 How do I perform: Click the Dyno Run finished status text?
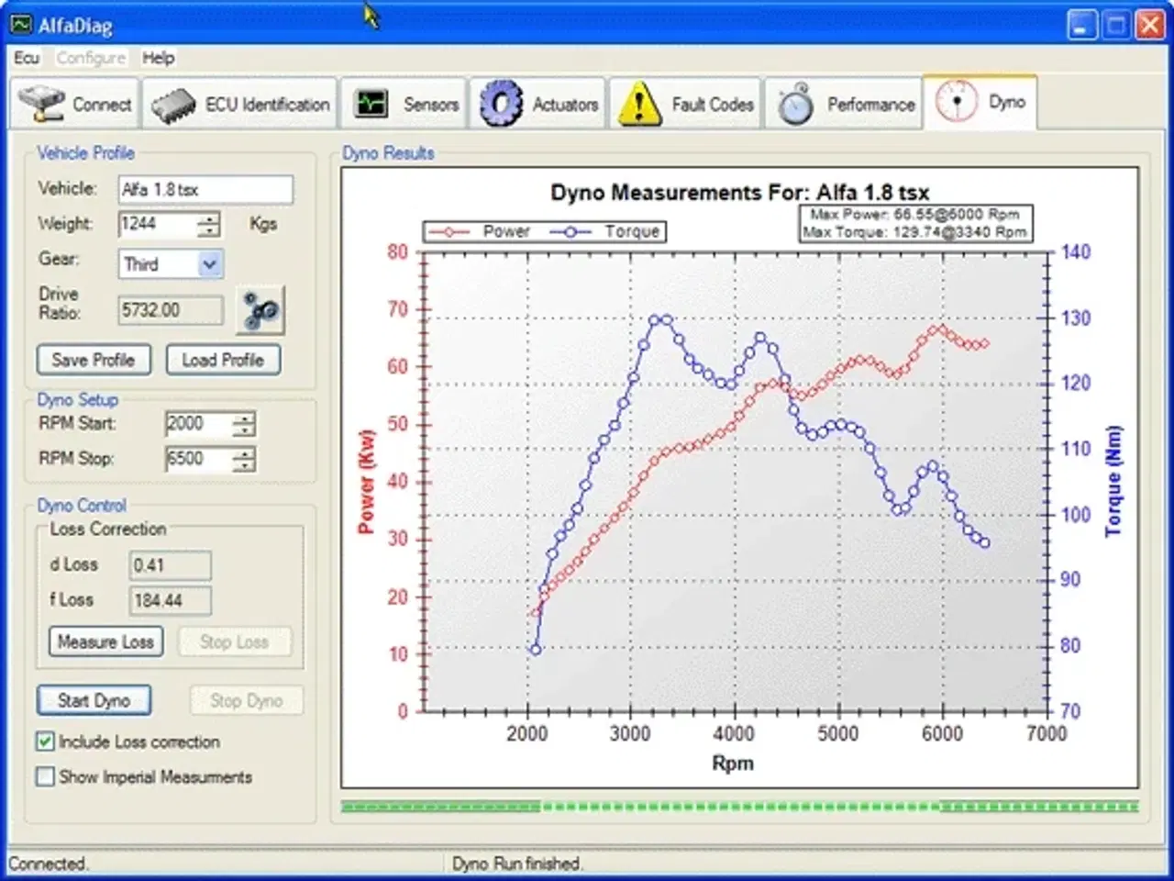coord(517,863)
